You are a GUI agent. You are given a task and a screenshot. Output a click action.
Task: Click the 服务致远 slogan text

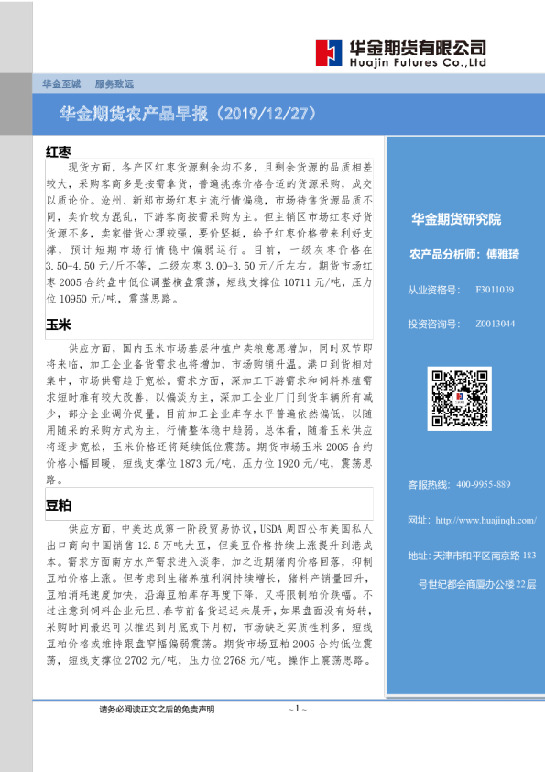point(114,83)
